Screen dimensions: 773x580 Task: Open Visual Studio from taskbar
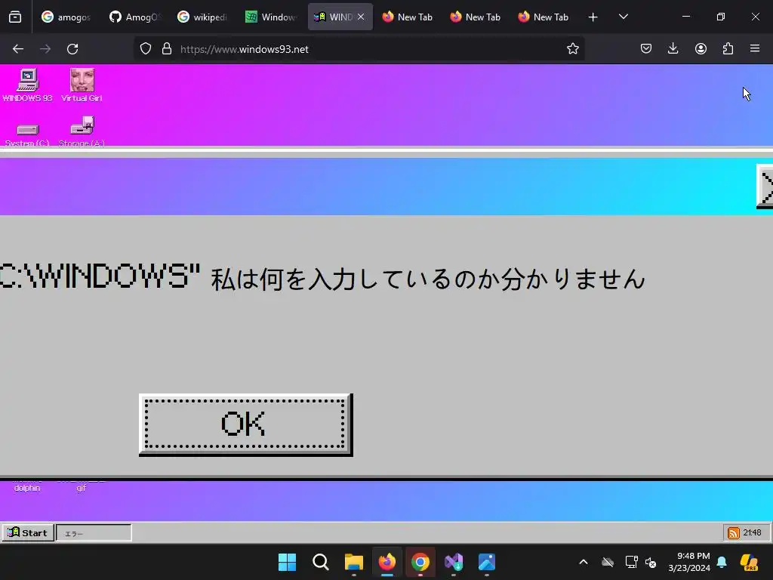pyautogui.click(x=454, y=562)
